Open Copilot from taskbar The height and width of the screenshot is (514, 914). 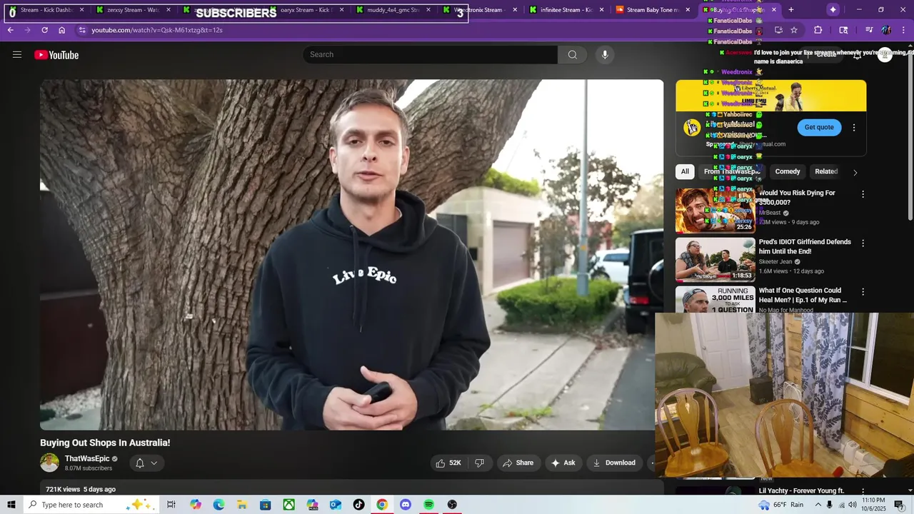point(196,505)
